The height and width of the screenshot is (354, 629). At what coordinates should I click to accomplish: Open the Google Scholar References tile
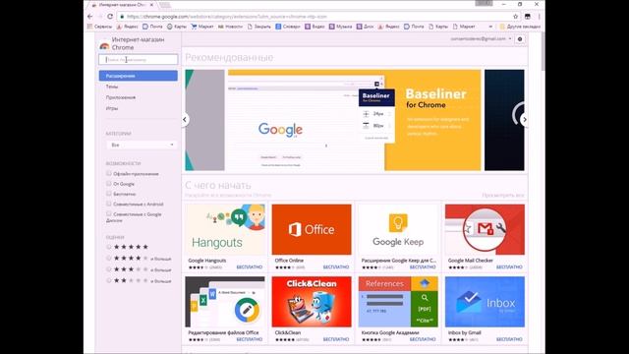(398, 309)
